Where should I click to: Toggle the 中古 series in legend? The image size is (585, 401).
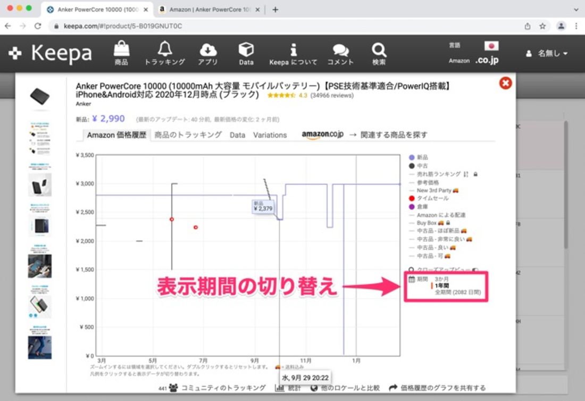[419, 165]
